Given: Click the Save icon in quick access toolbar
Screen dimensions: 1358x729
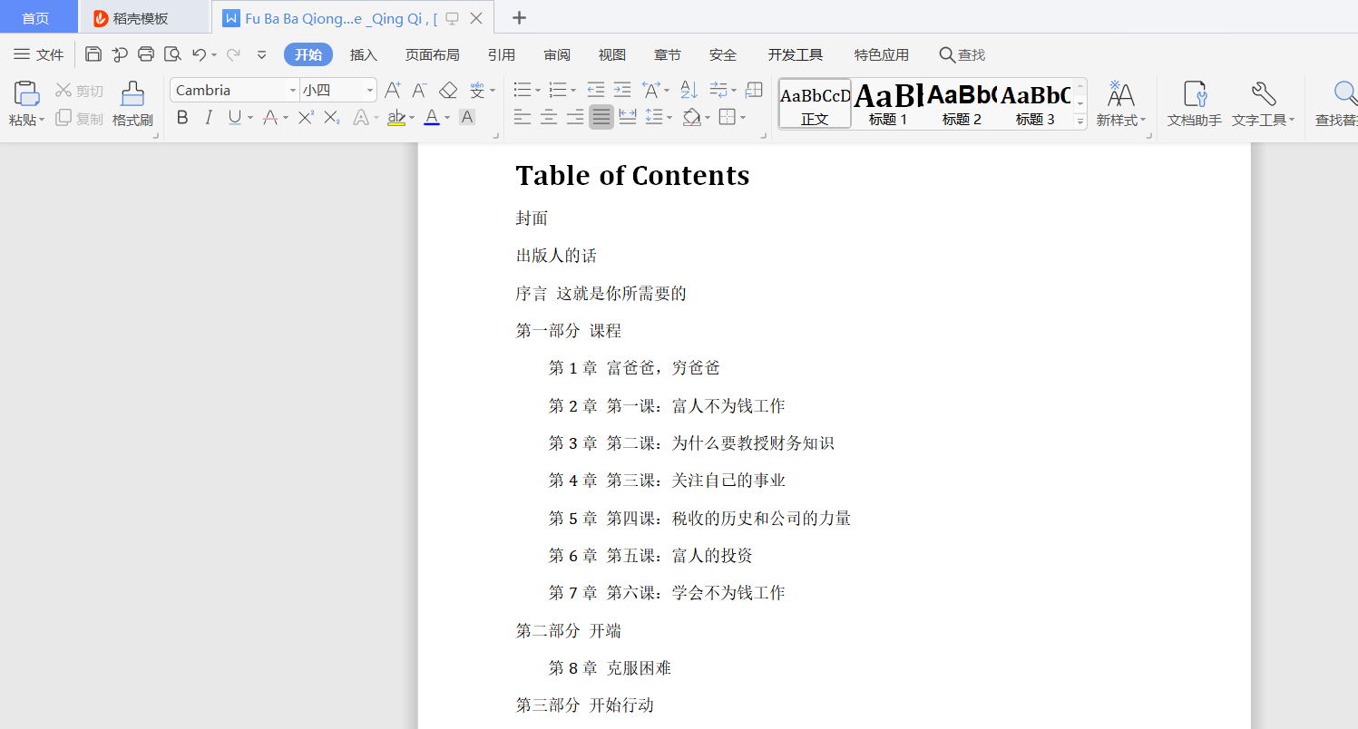Looking at the screenshot, I should tap(93, 54).
